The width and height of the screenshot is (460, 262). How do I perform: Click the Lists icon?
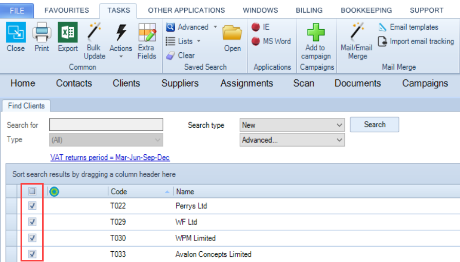170,42
